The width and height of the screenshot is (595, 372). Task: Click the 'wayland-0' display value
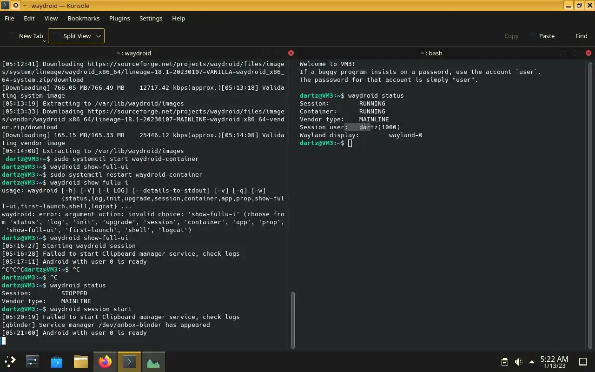pyautogui.click(x=406, y=135)
